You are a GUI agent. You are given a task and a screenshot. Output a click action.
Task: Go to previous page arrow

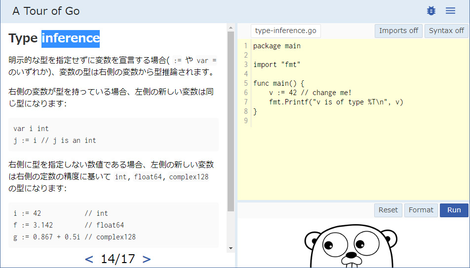[x=89, y=259]
